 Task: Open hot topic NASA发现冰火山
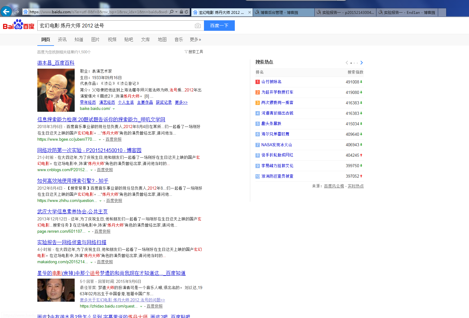(276, 145)
